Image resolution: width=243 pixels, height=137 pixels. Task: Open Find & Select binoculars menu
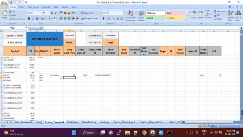tap(238, 16)
